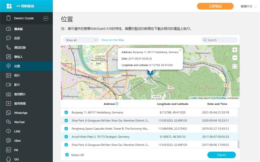Click the Date and Time column header
This screenshot has height=162, width=260.
217,104
